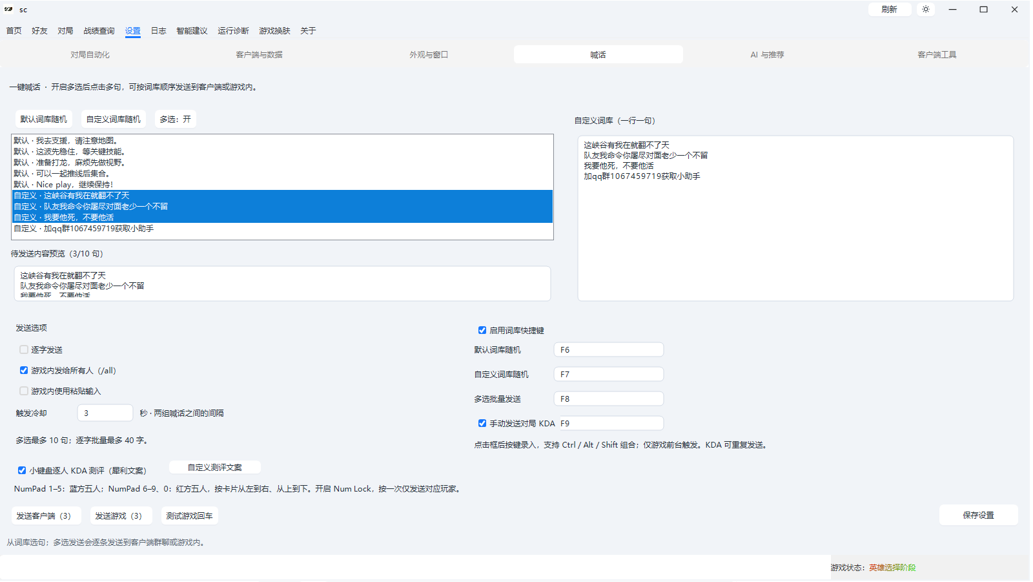Open the 游戏换肤 menu

coord(274,30)
